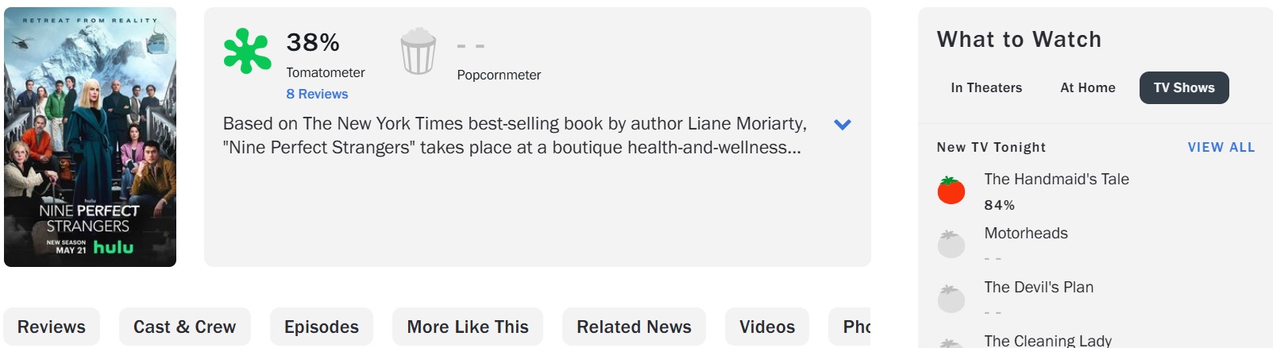Open the More Like This section
Image resolution: width=1273 pixels, height=348 pixels.
[467, 327]
